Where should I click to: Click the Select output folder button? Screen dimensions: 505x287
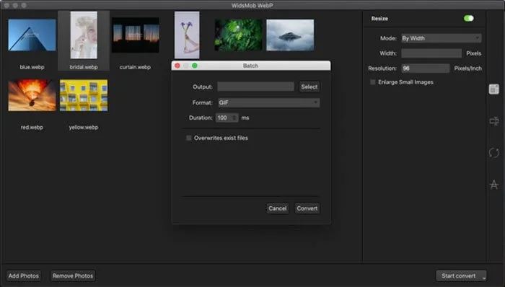coord(309,87)
